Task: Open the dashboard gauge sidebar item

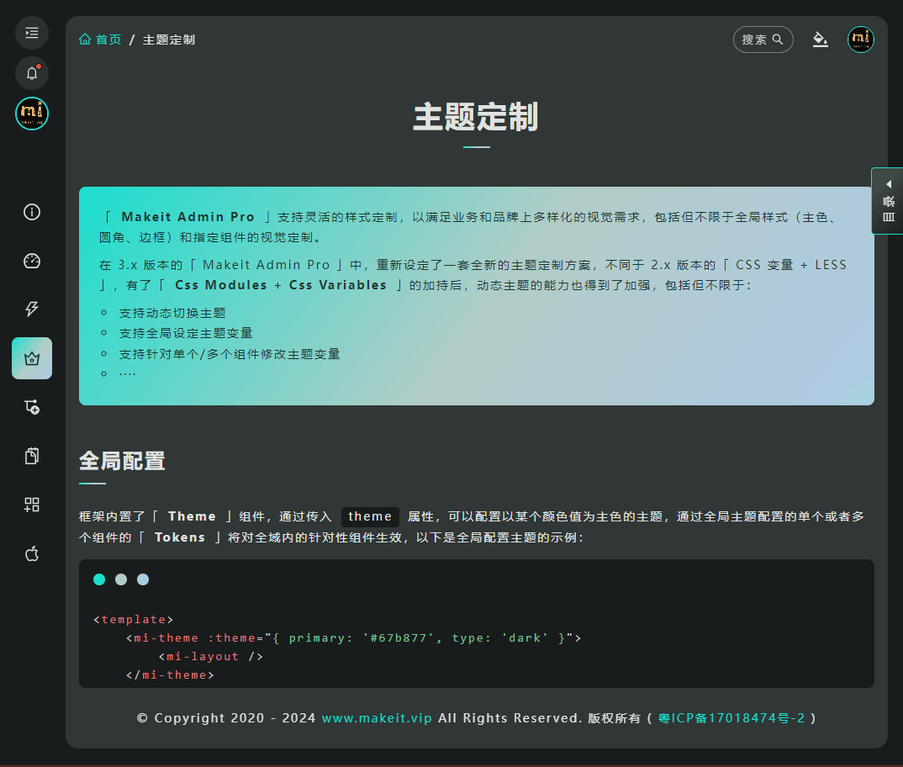Action: click(32, 261)
